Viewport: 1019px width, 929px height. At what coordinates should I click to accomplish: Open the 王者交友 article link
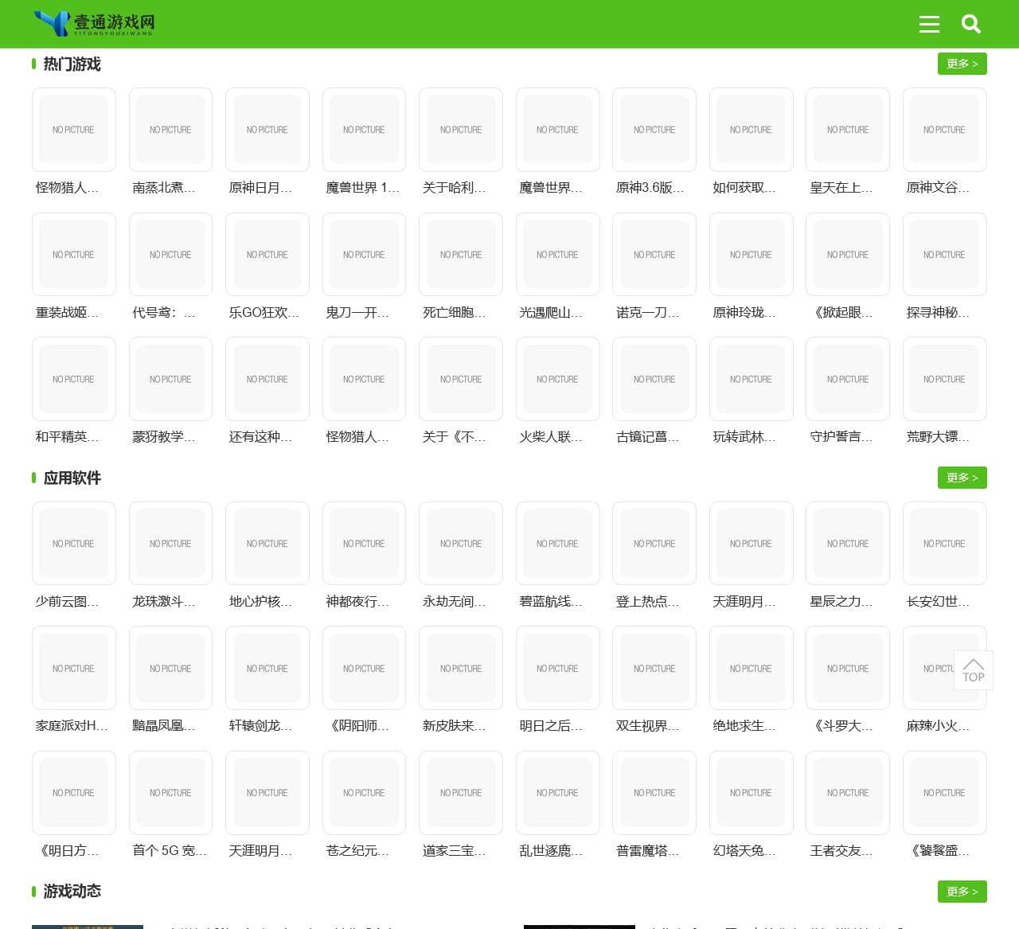pyautogui.click(x=841, y=850)
